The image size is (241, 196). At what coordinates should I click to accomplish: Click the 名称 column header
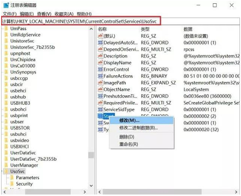click(x=103, y=29)
